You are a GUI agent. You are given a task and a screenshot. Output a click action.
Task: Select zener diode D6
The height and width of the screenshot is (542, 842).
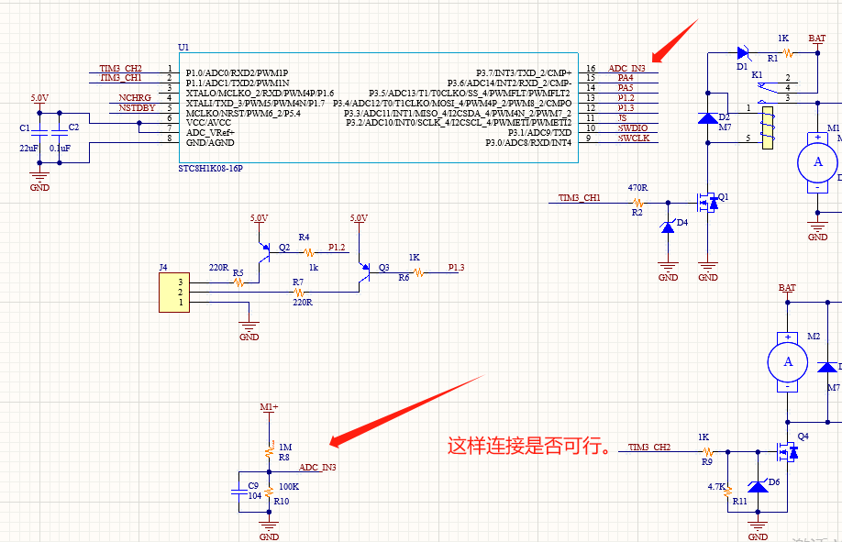coord(758,487)
